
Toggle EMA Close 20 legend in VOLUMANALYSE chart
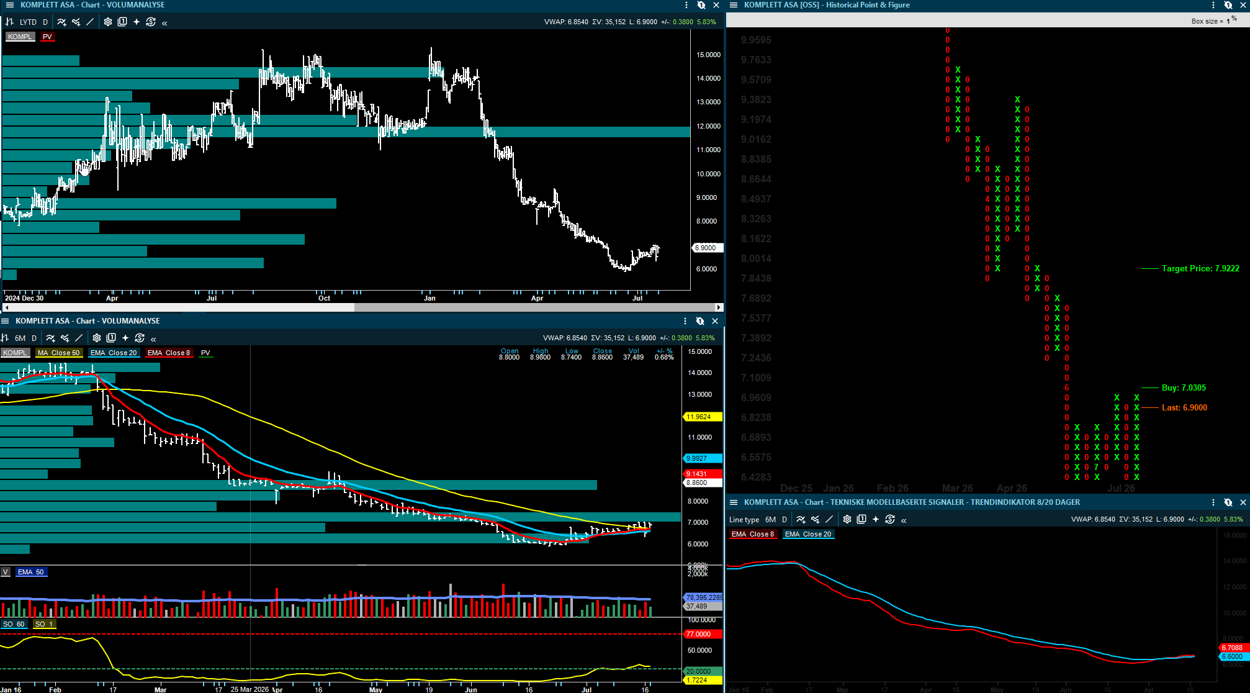coord(114,353)
